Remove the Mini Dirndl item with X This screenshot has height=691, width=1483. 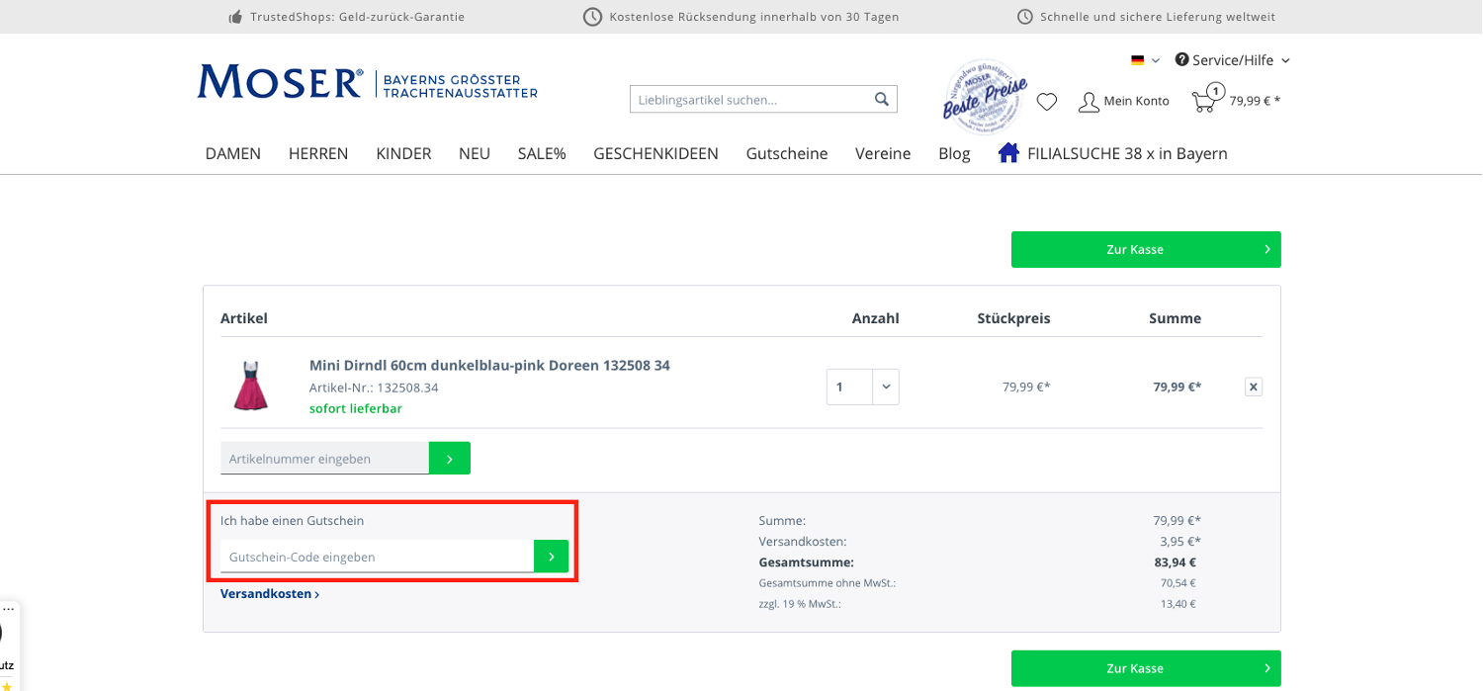[x=1254, y=387]
